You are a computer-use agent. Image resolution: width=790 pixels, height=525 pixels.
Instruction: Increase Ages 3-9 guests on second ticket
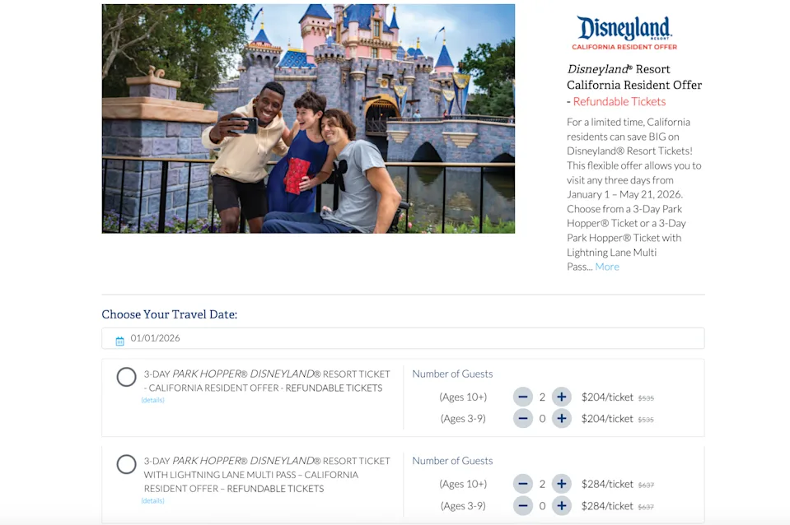click(x=561, y=505)
